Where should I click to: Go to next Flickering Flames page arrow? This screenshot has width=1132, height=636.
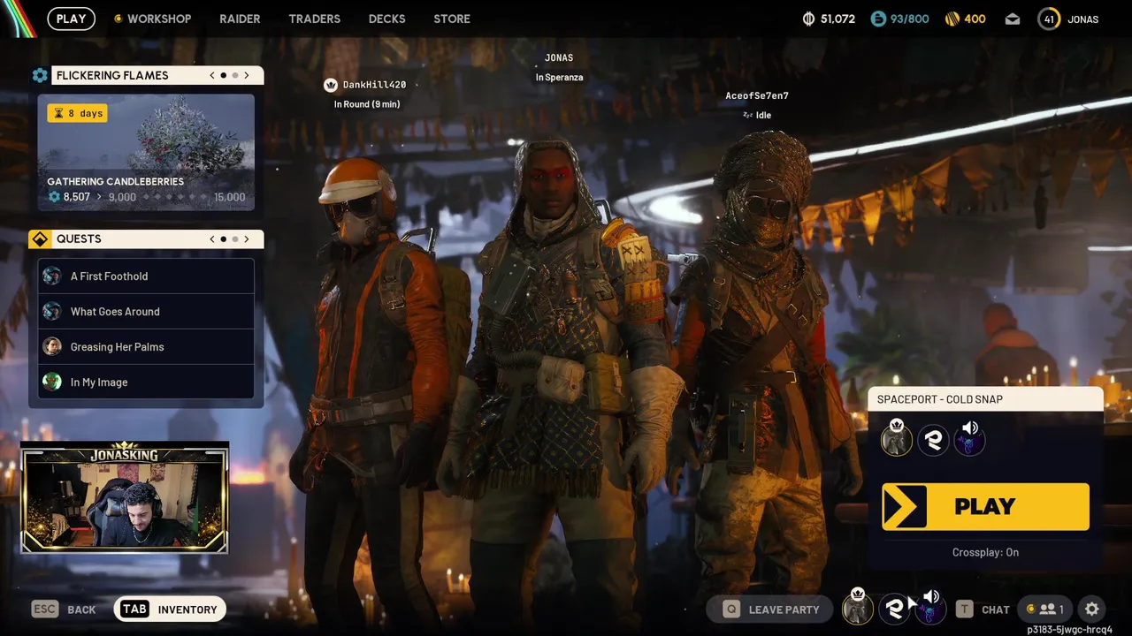click(x=247, y=75)
